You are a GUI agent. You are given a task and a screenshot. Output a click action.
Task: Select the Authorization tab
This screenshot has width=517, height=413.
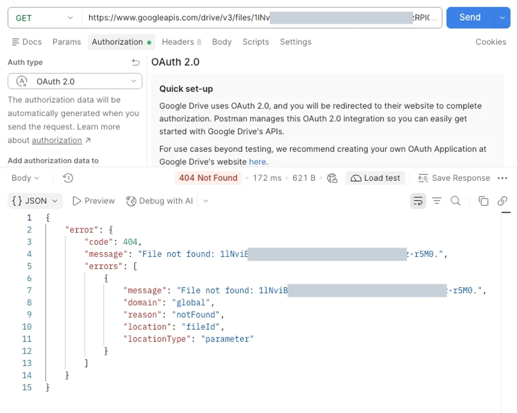click(x=121, y=42)
